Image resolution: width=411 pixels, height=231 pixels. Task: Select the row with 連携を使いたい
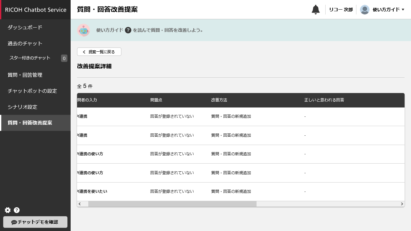pos(193,192)
